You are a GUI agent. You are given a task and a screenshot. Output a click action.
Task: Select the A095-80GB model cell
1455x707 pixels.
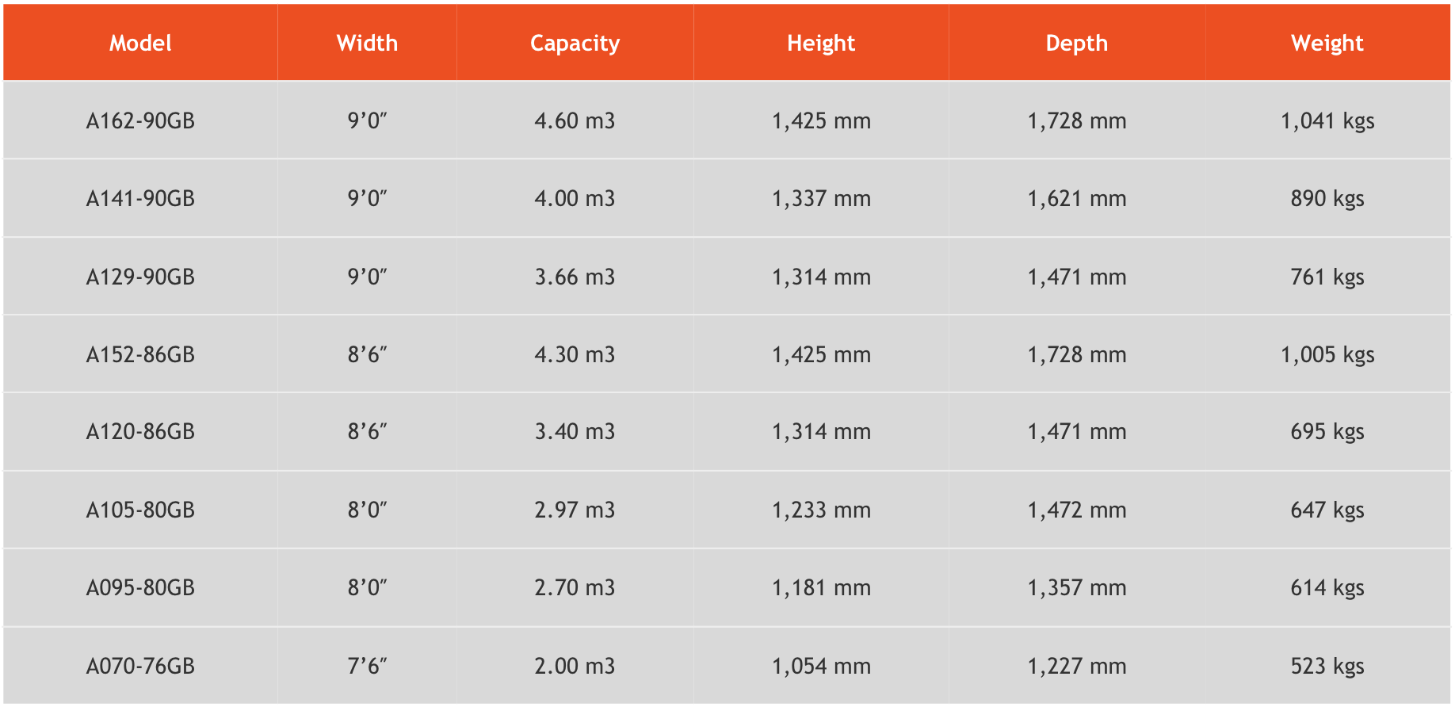pos(140,587)
